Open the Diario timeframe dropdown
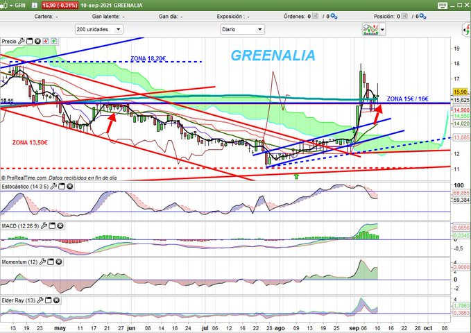This screenshot has width=471, height=333. point(242,29)
